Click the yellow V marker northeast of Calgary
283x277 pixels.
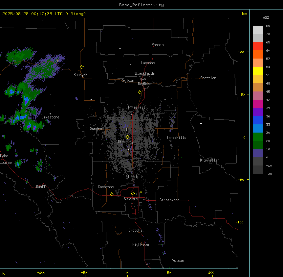tap(141, 192)
